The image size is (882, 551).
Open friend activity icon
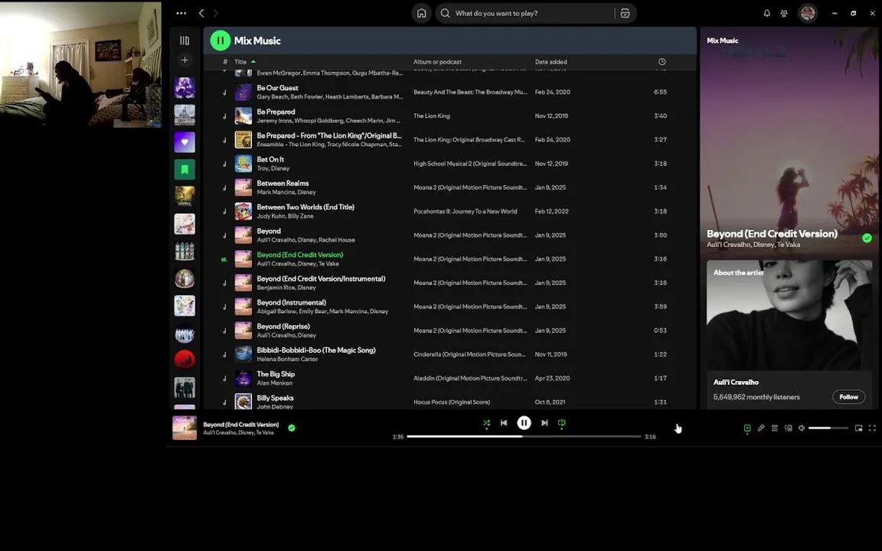[783, 13]
